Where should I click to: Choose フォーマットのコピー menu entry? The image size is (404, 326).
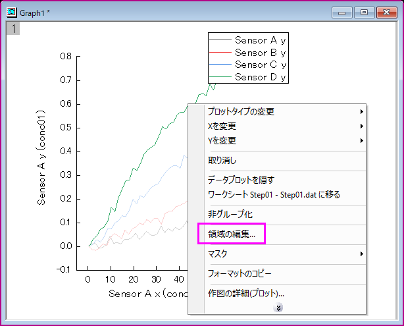tap(277, 273)
